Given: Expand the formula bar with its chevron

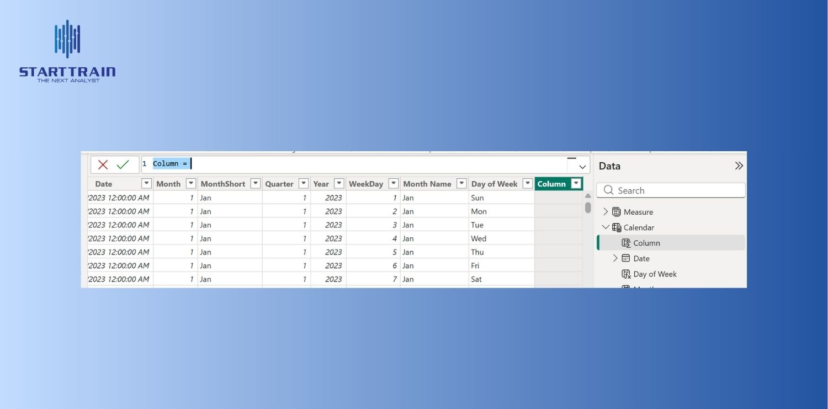Looking at the screenshot, I should point(582,166).
